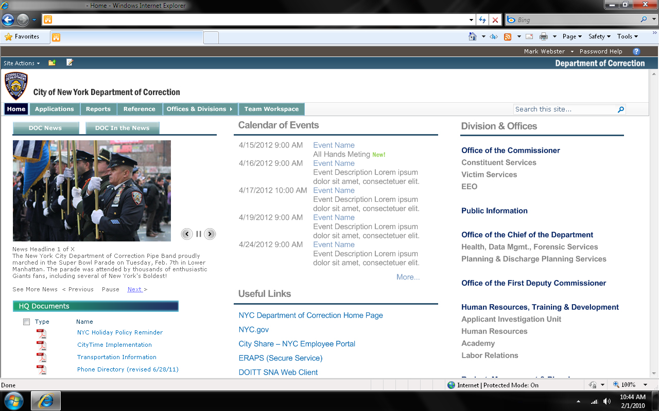Viewport: 659px width, 411px height.
Task: Click the RSS feeds icon in toolbar
Action: pos(508,36)
